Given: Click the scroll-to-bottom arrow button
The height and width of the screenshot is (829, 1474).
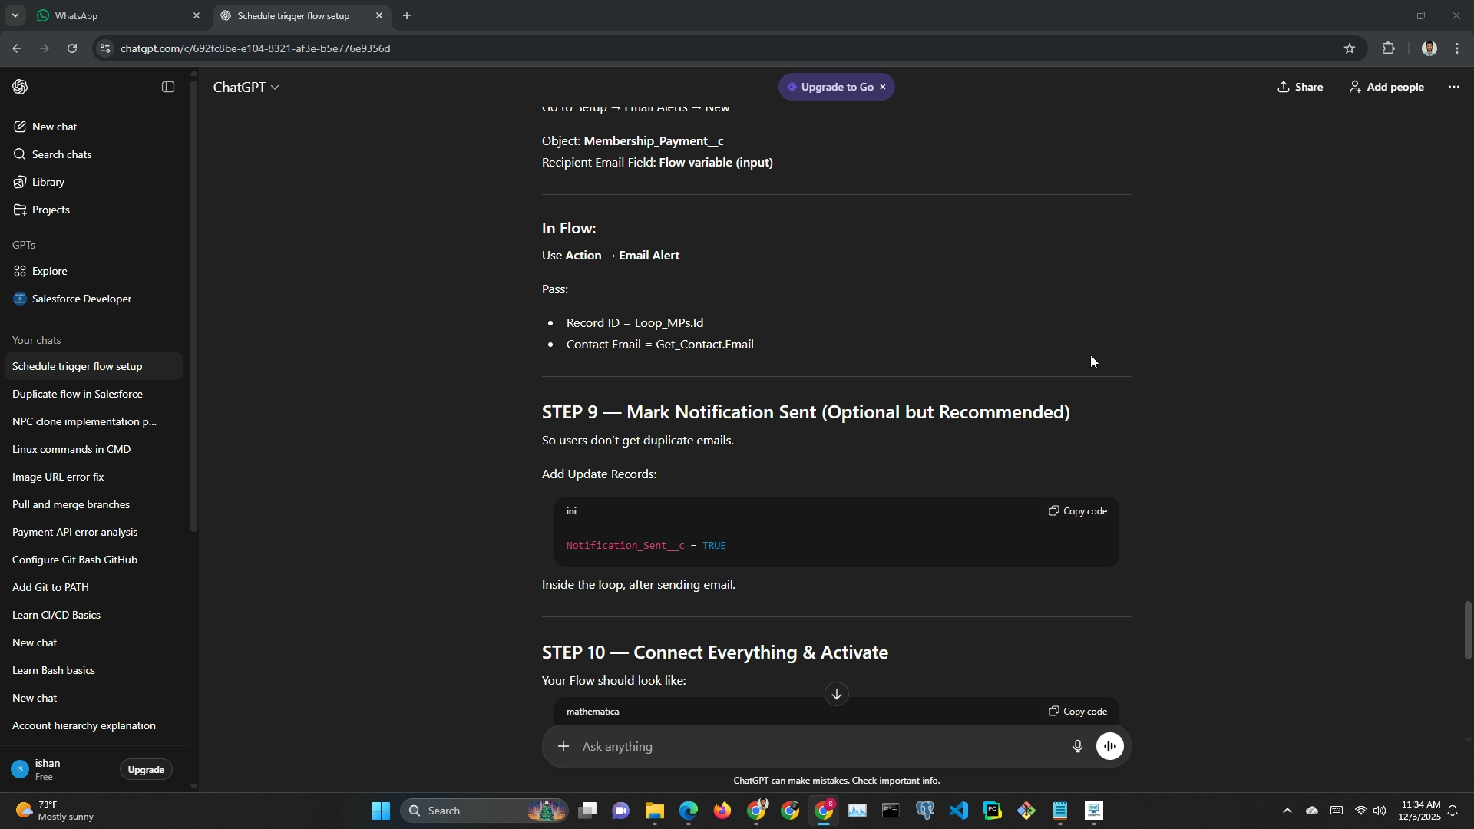Looking at the screenshot, I should point(836,694).
